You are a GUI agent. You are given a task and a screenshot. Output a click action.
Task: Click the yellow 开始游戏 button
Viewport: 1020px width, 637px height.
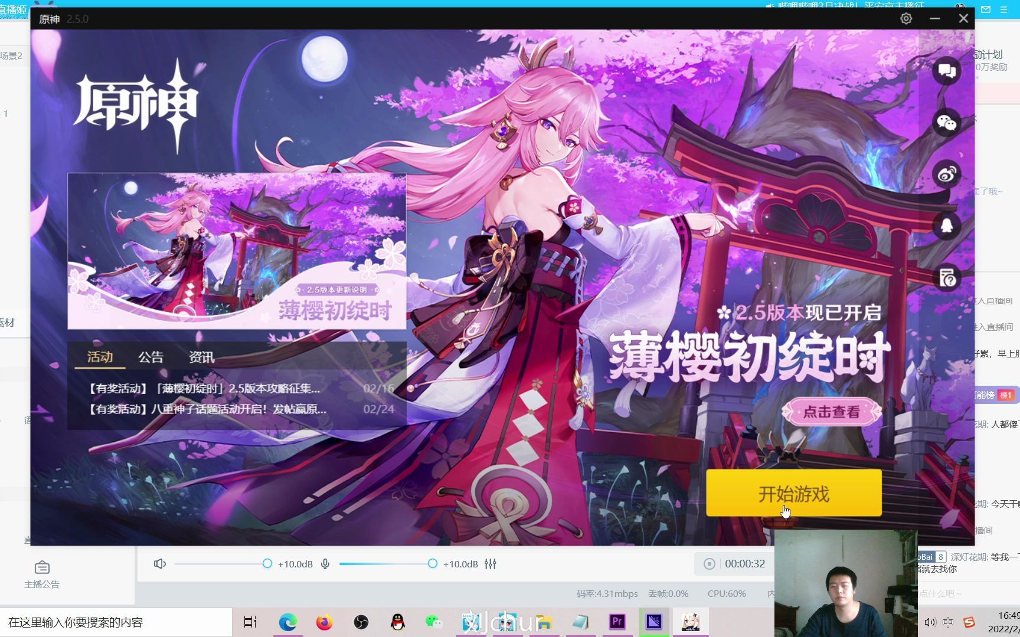(x=794, y=493)
